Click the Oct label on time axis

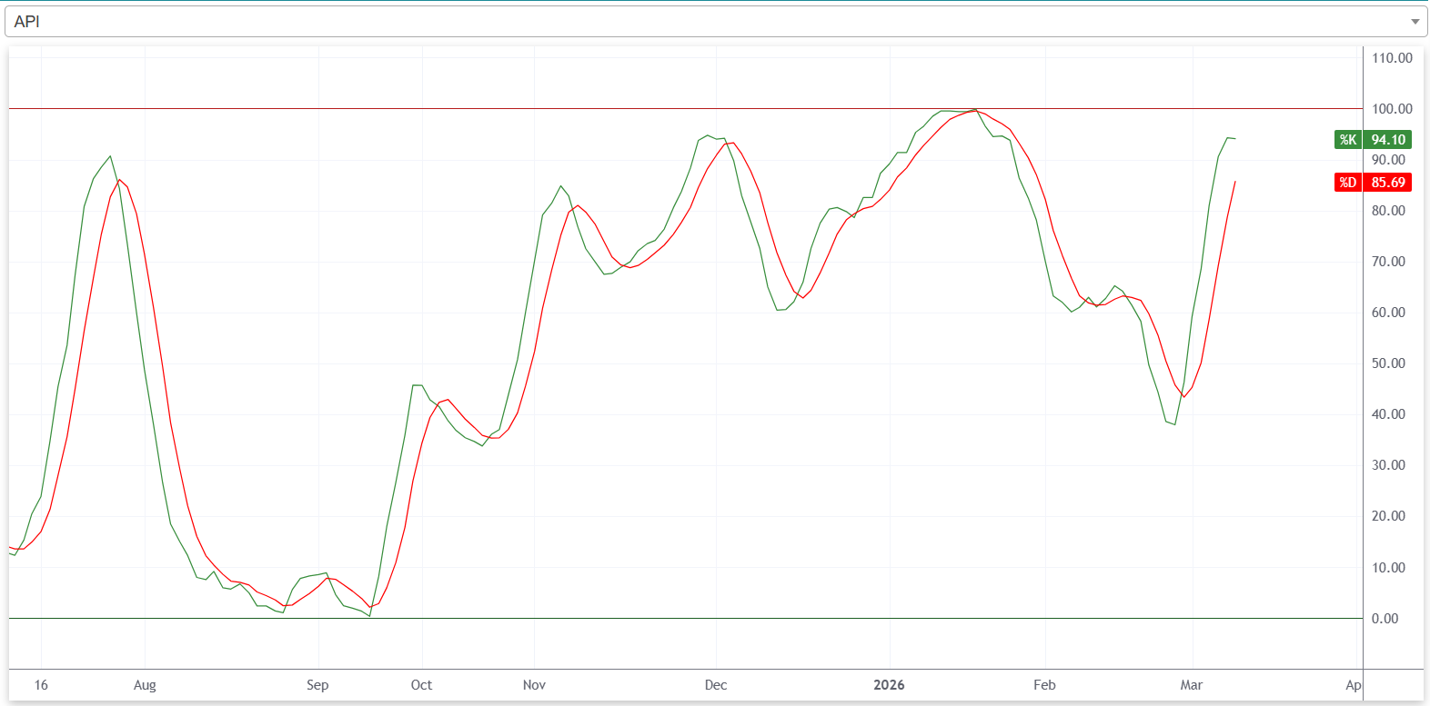click(421, 685)
